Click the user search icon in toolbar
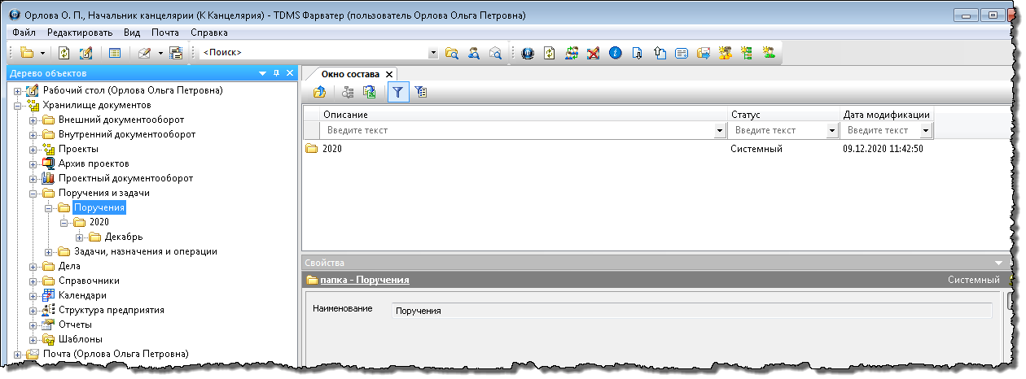 pyautogui.click(x=473, y=53)
